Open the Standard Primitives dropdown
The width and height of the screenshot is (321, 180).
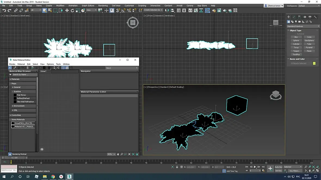303,26
